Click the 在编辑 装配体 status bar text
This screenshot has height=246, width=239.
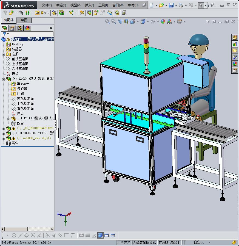tap(169, 242)
